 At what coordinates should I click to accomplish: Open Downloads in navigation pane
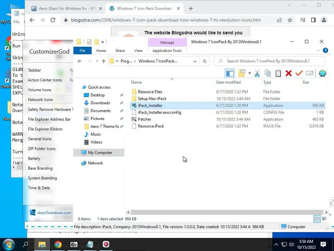[100, 103]
